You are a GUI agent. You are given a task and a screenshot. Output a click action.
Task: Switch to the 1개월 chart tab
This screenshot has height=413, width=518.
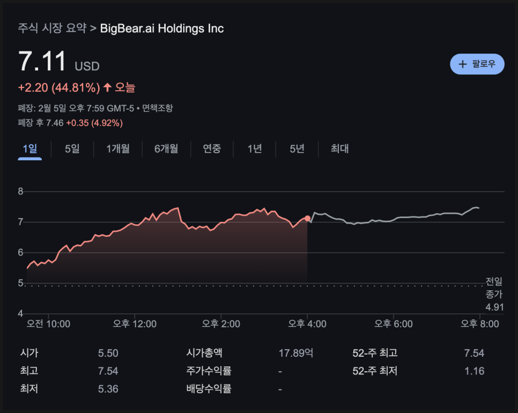coord(118,149)
